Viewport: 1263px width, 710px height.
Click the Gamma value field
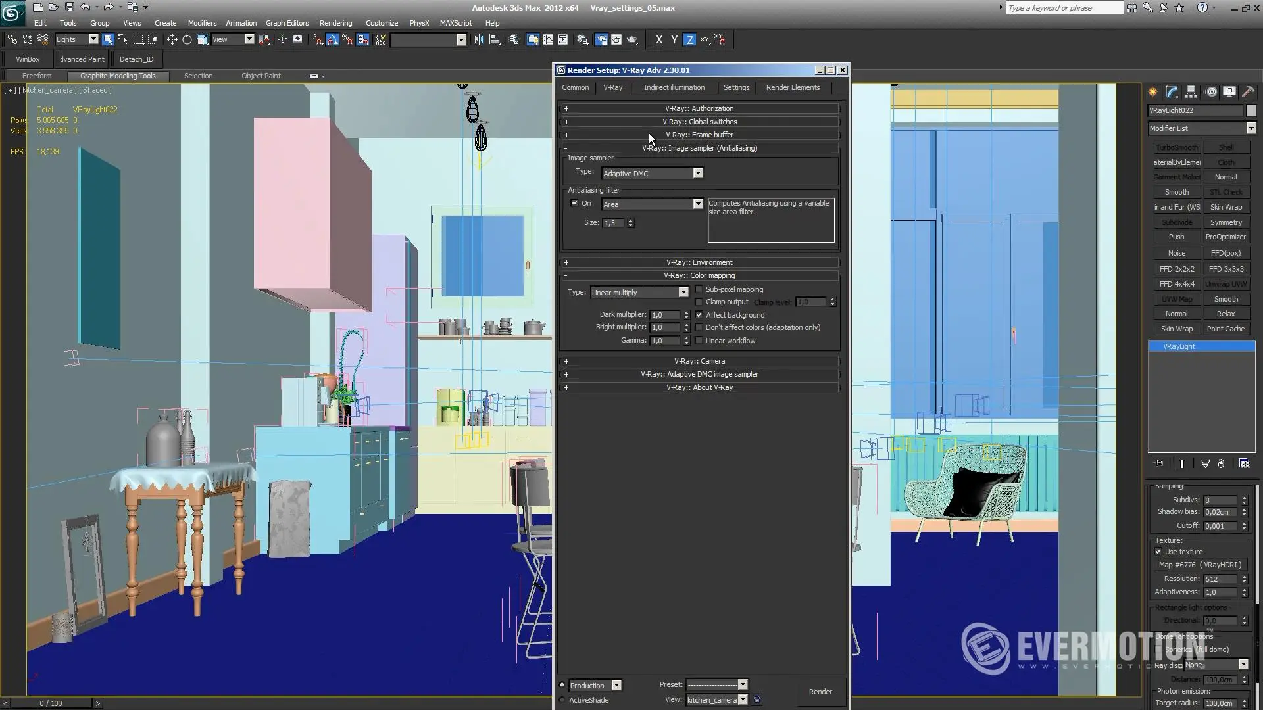pos(664,341)
